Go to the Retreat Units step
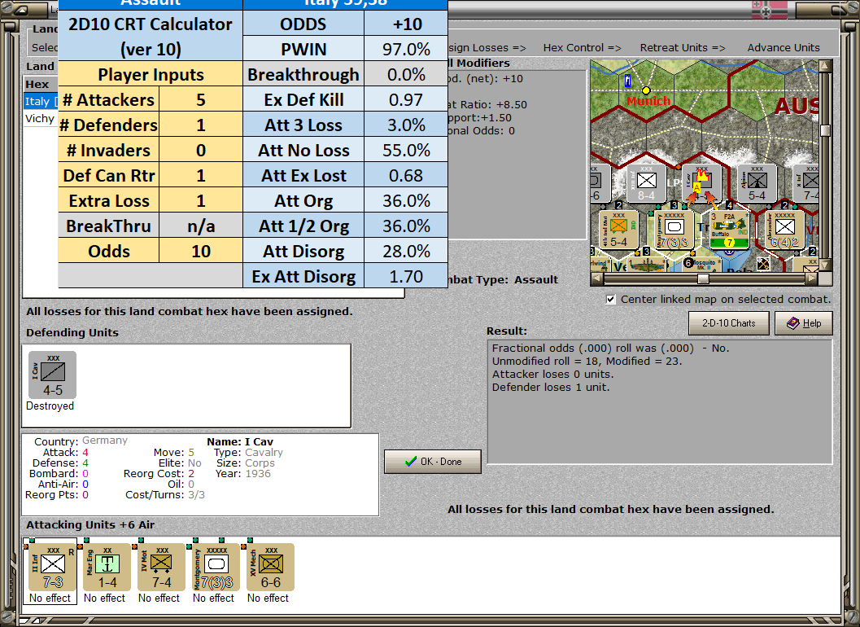Screen dimensions: 860x627 pyautogui.click(x=683, y=48)
